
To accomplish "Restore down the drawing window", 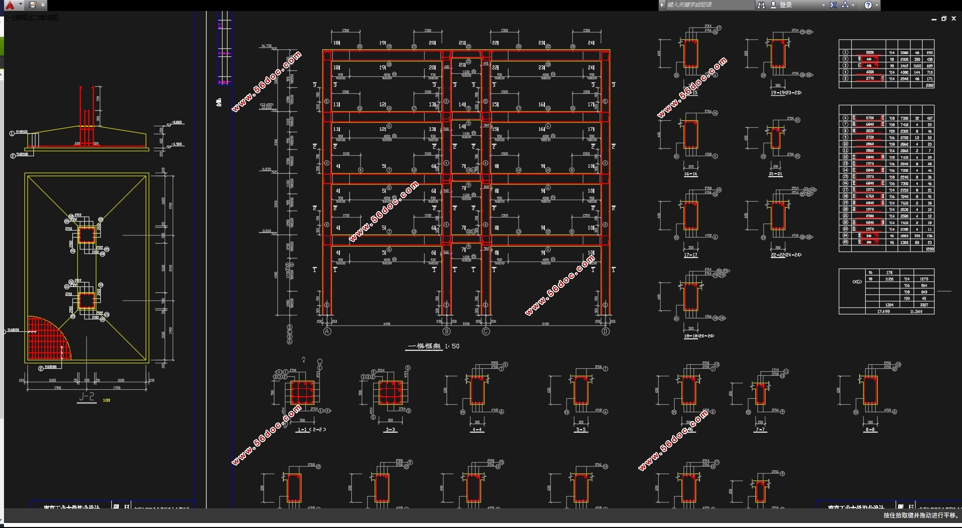I will 944,18.
